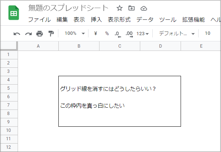Click the move to folder icon

tap(131, 8)
